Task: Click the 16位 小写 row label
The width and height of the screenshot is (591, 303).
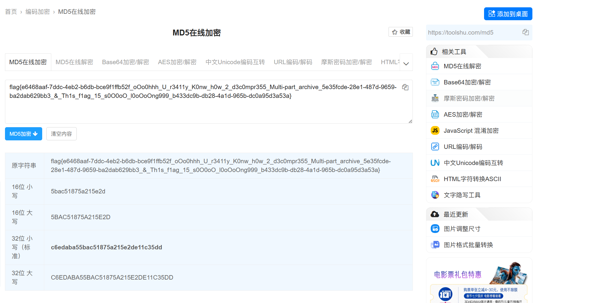Action: click(22, 191)
